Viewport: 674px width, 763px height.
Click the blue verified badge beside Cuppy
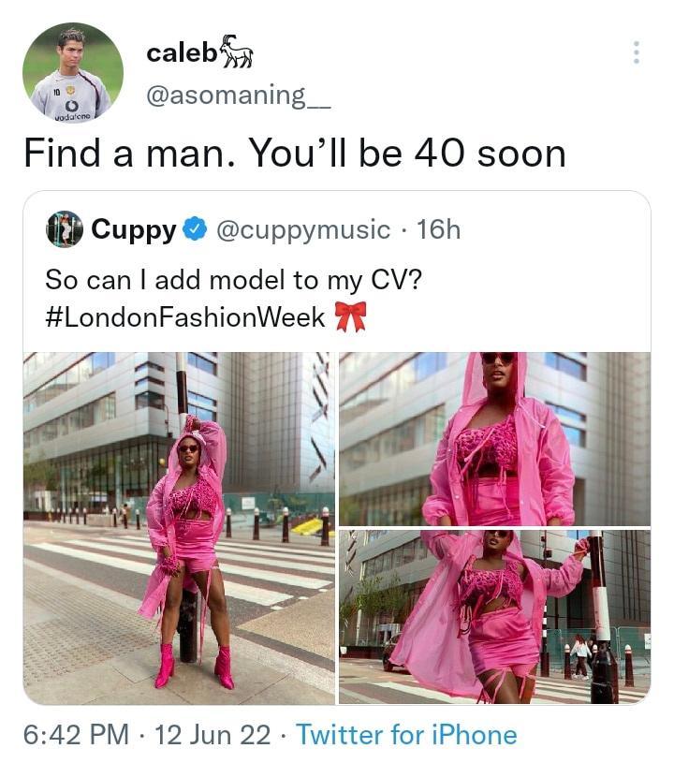[x=195, y=229]
